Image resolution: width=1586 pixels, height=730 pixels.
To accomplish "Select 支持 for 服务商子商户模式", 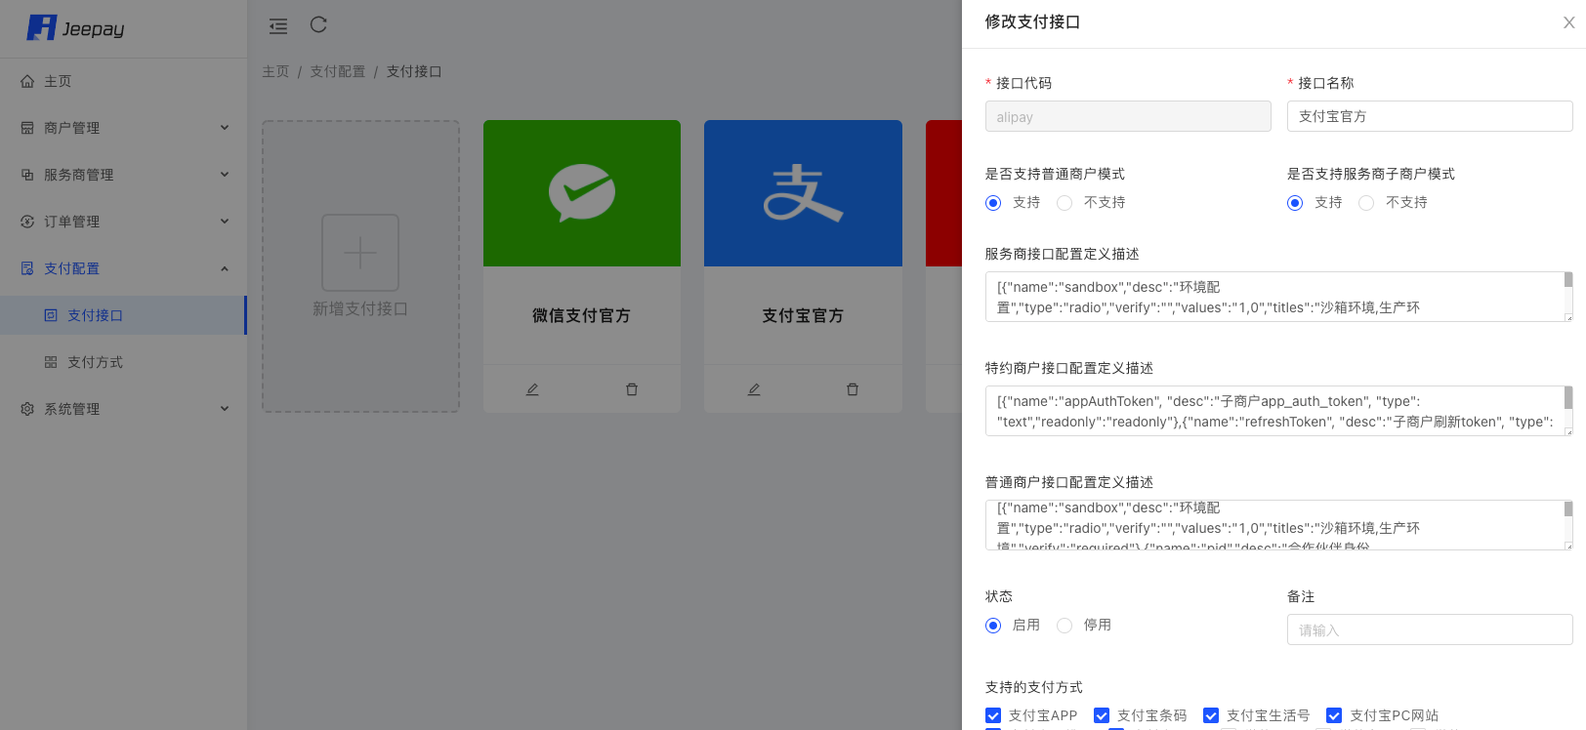I will (x=1295, y=203).
